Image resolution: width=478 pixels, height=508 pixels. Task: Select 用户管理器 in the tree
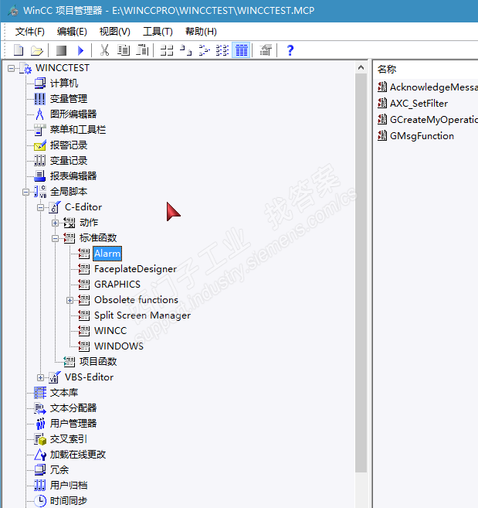[73, 424]
